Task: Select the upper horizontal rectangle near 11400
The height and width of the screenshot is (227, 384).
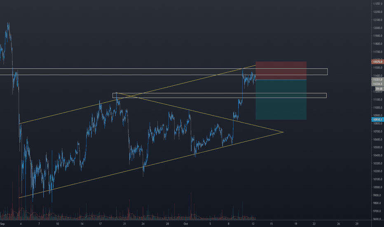Action: coord(164,72)
